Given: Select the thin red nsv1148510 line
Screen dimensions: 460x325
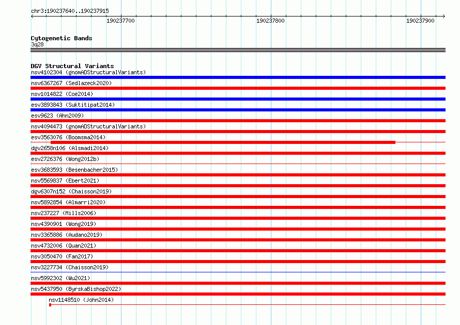Looking at the screenshot, I should pyautogui.click(x=248, y=304).
